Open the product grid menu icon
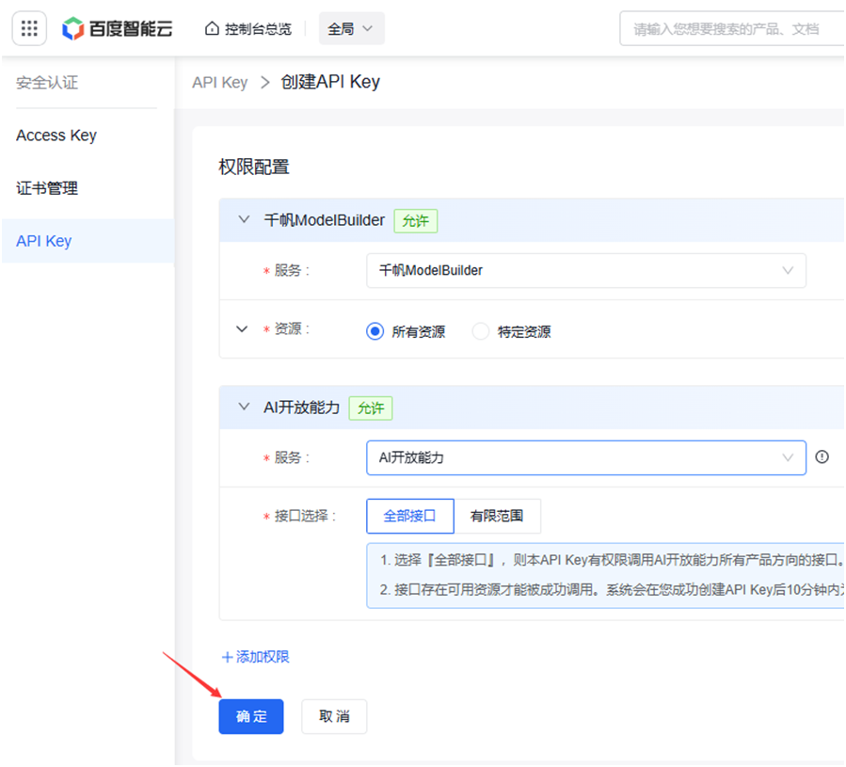This screenshot has height=767, width=846. click(29, 28)
